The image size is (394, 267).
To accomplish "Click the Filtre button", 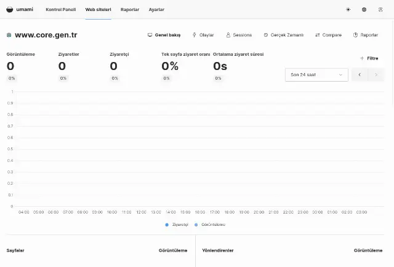I will coord(369,58).
